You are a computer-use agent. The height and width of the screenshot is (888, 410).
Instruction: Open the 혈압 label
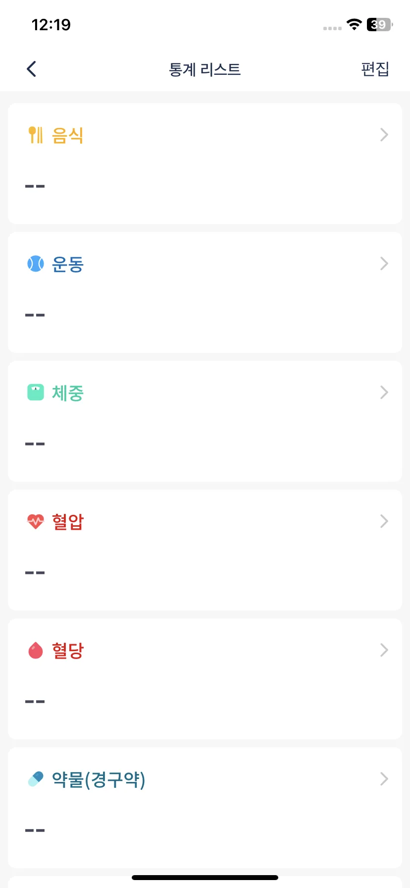coord(68,522)
